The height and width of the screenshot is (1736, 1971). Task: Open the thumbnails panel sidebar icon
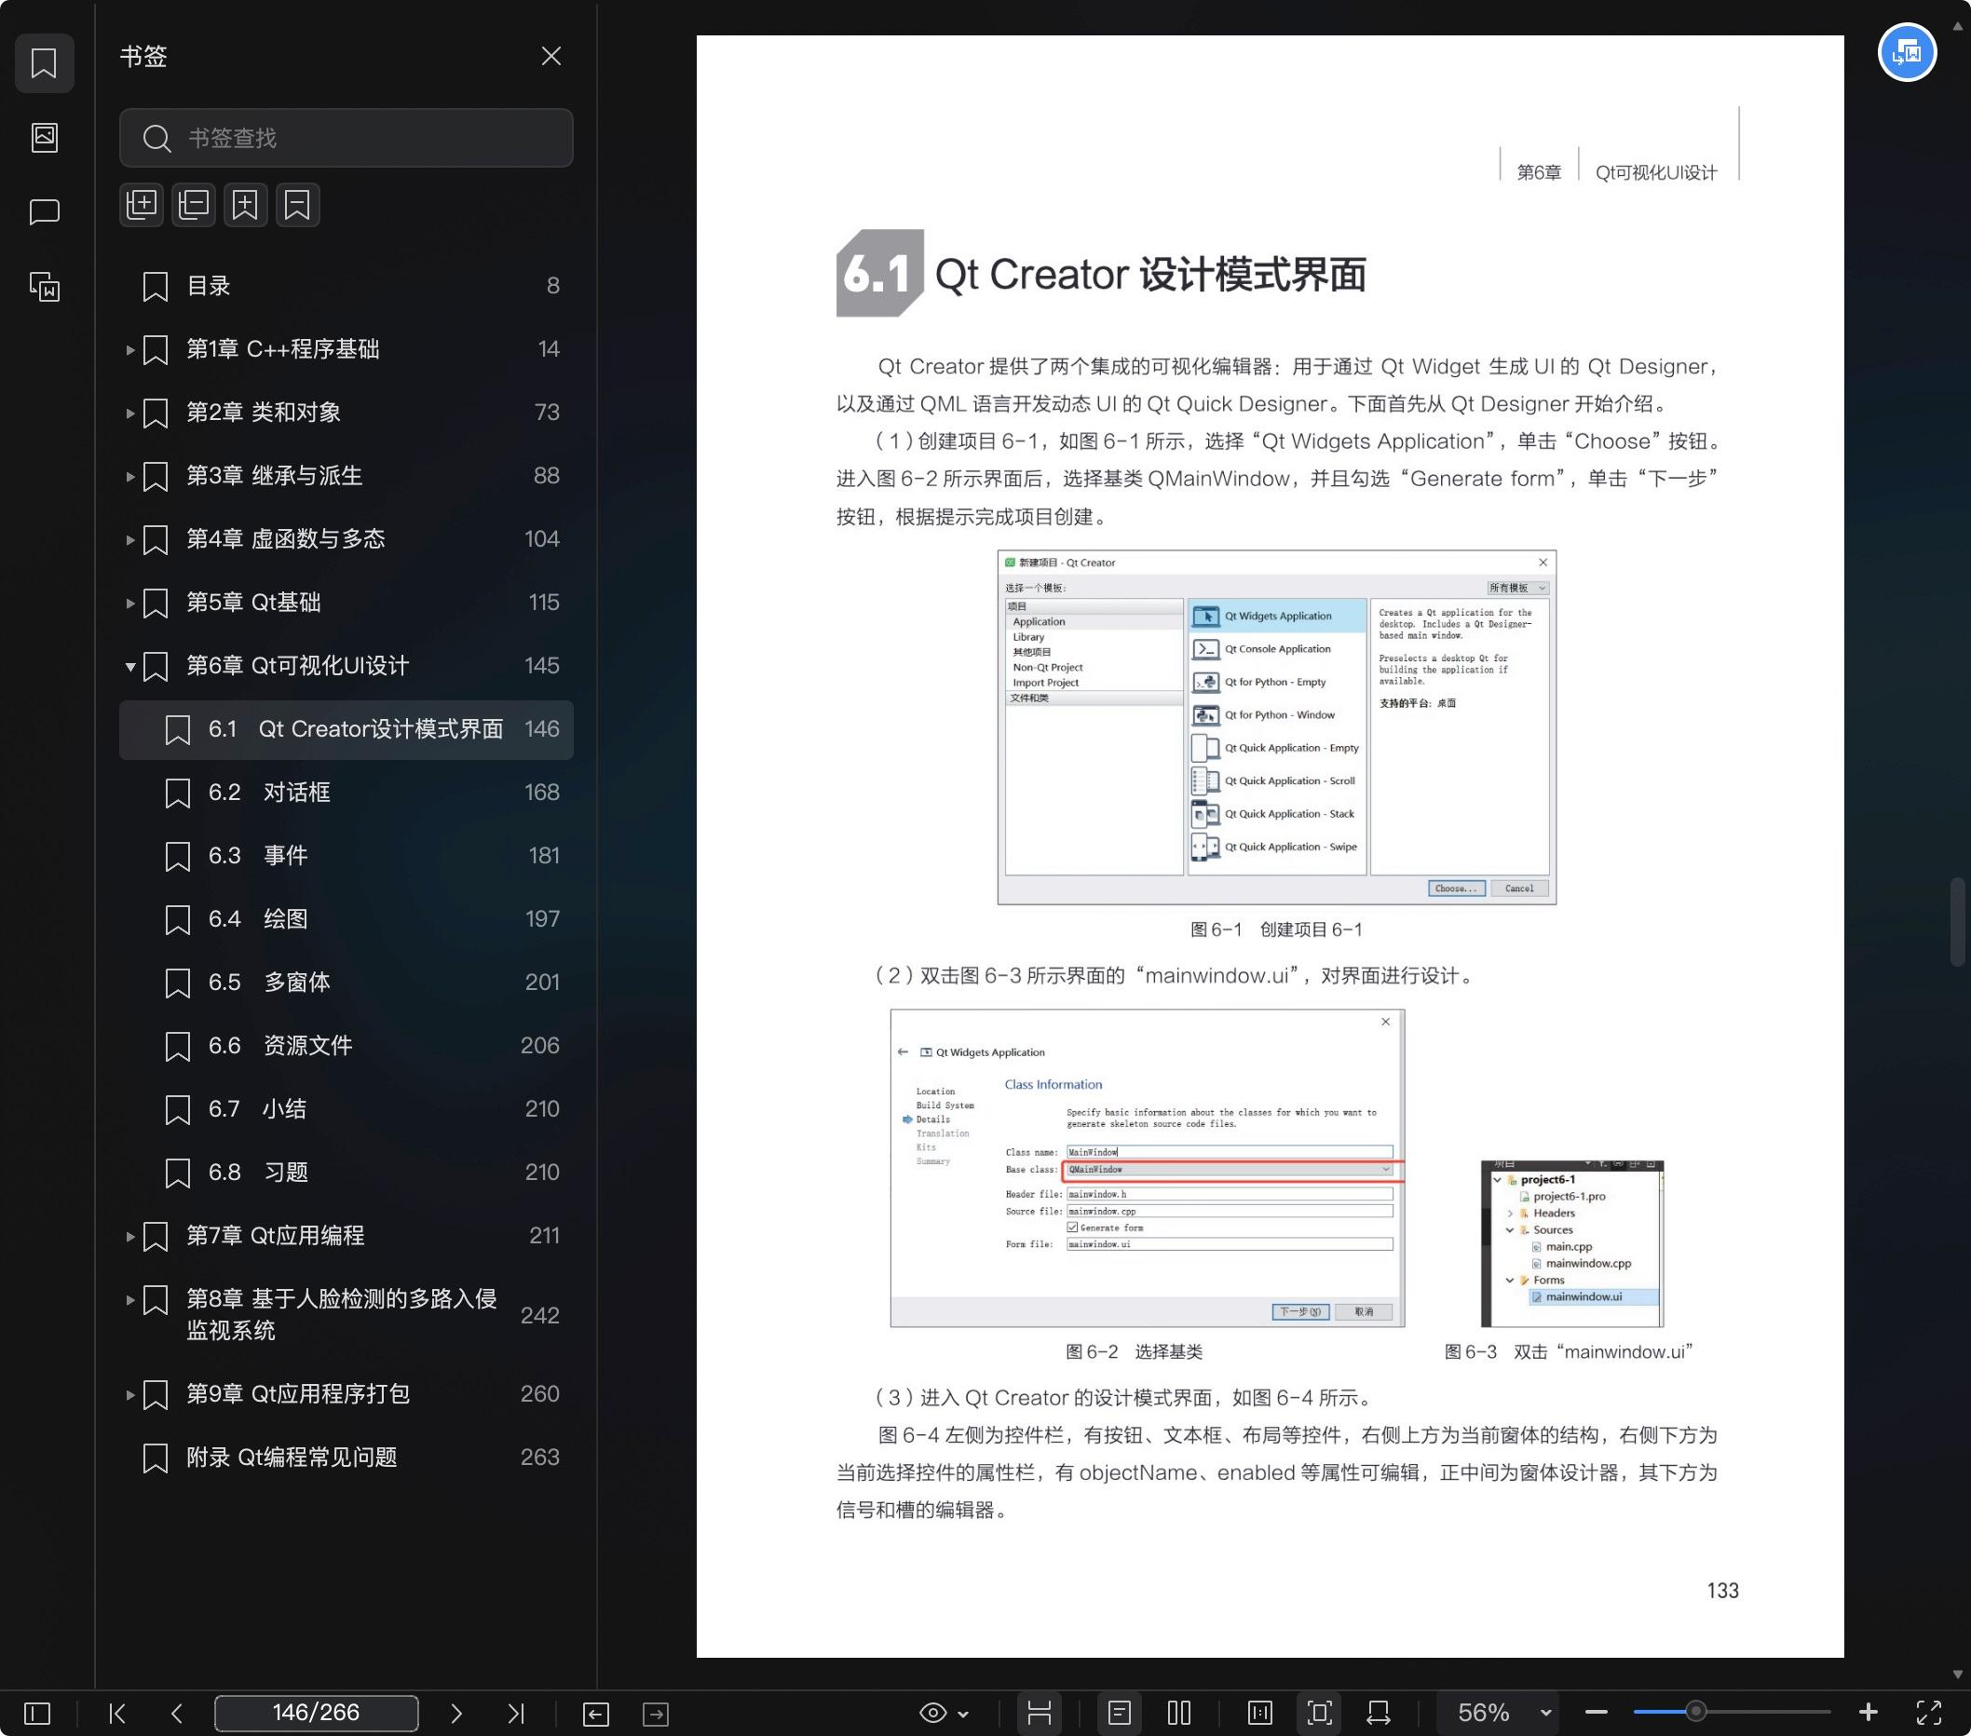(x=45, y=138)
